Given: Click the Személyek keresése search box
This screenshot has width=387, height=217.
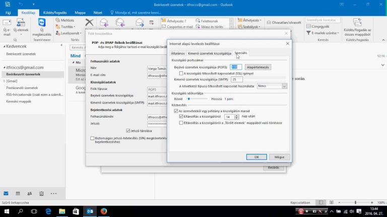Looking at the screenshot, I should click(323, 20).
